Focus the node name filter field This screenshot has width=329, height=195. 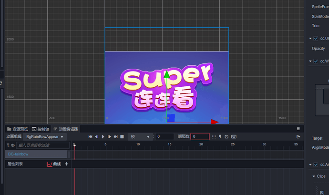click(x=43, y=145)
